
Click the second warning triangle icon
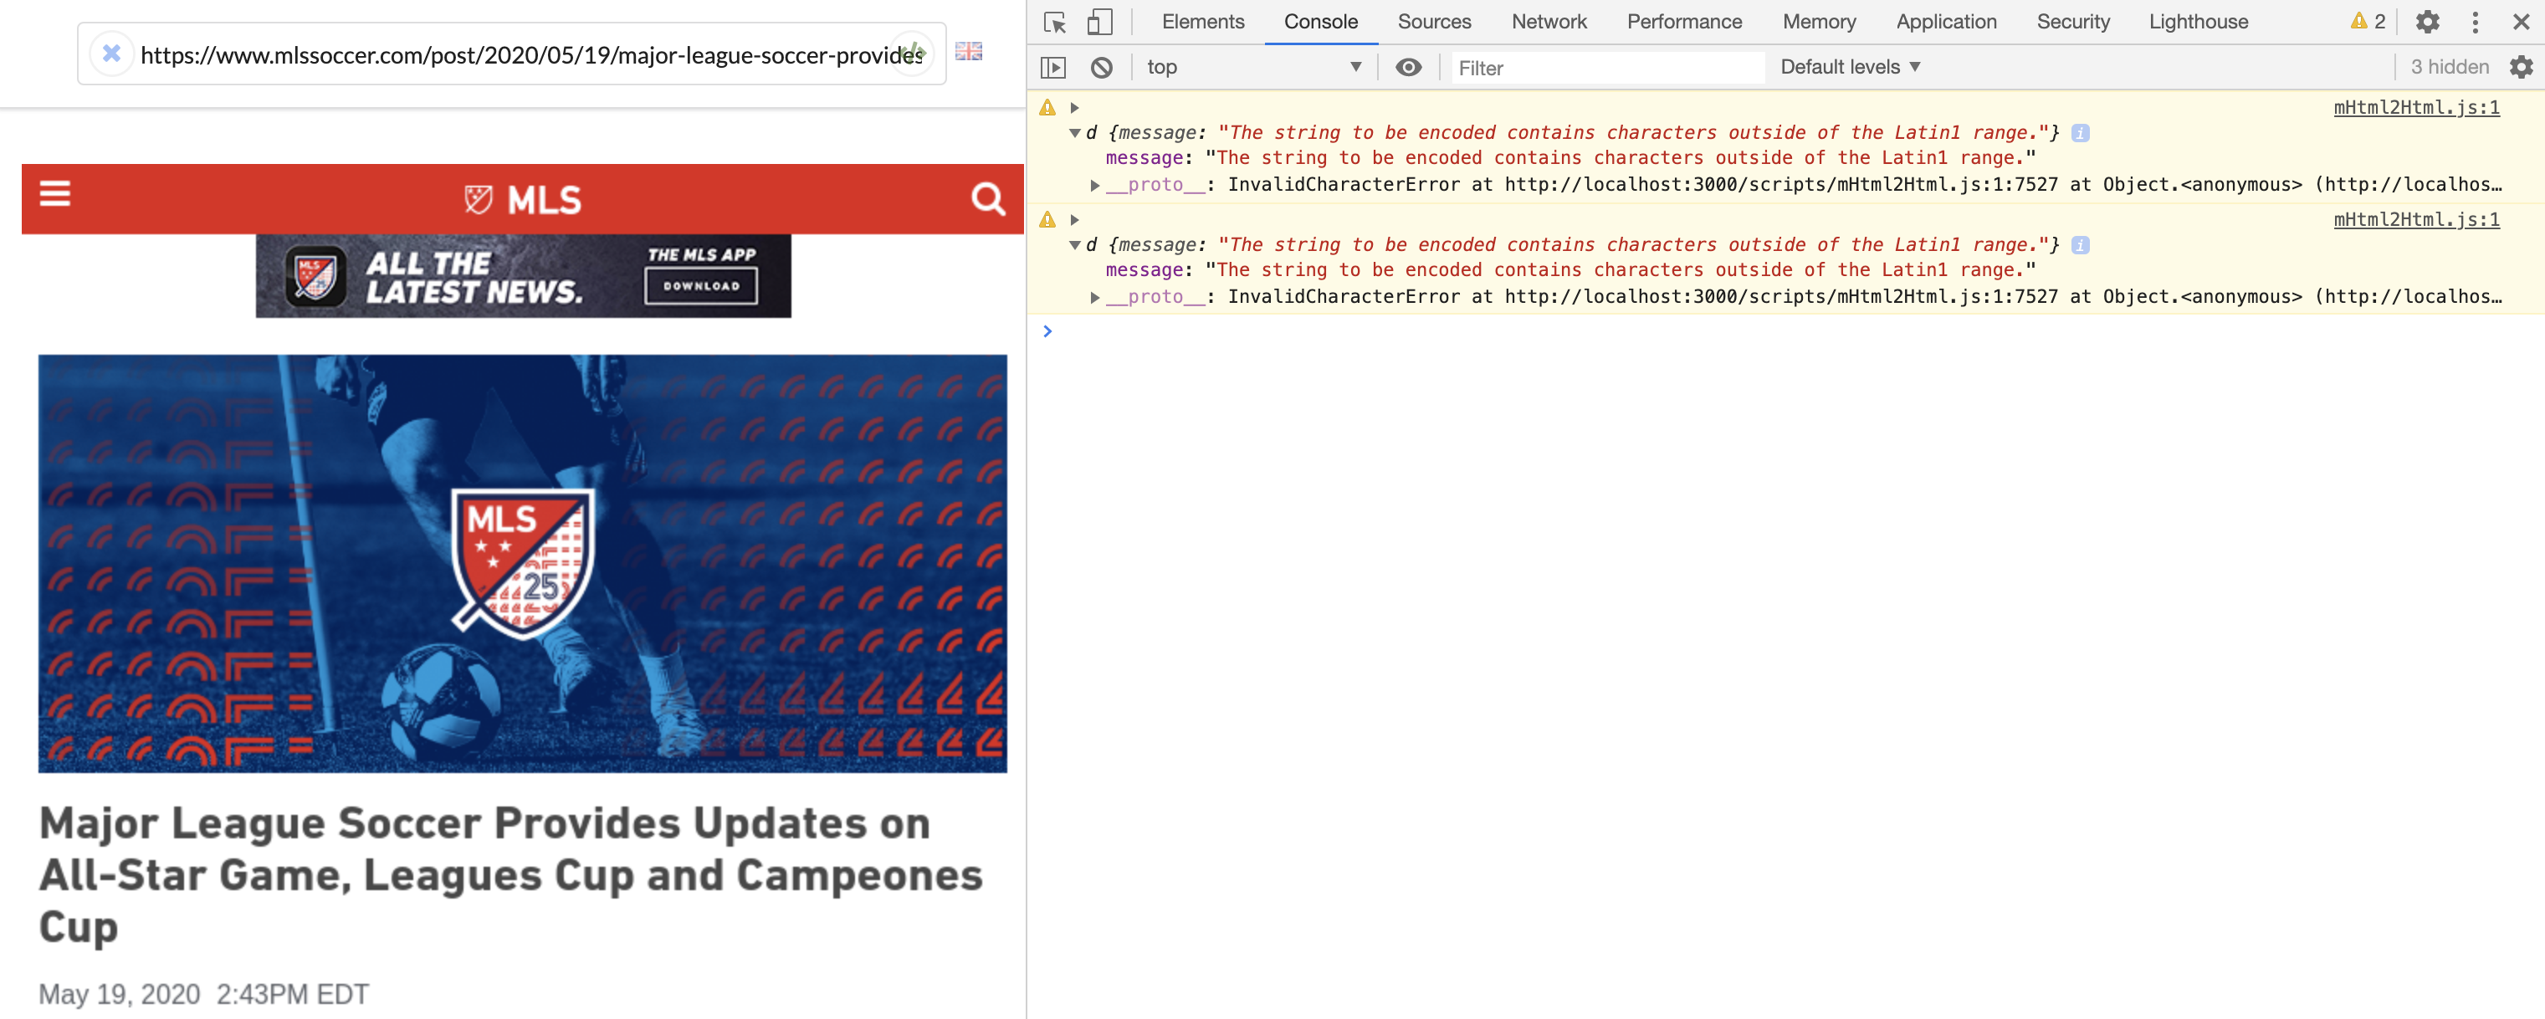pos(1047,219)
